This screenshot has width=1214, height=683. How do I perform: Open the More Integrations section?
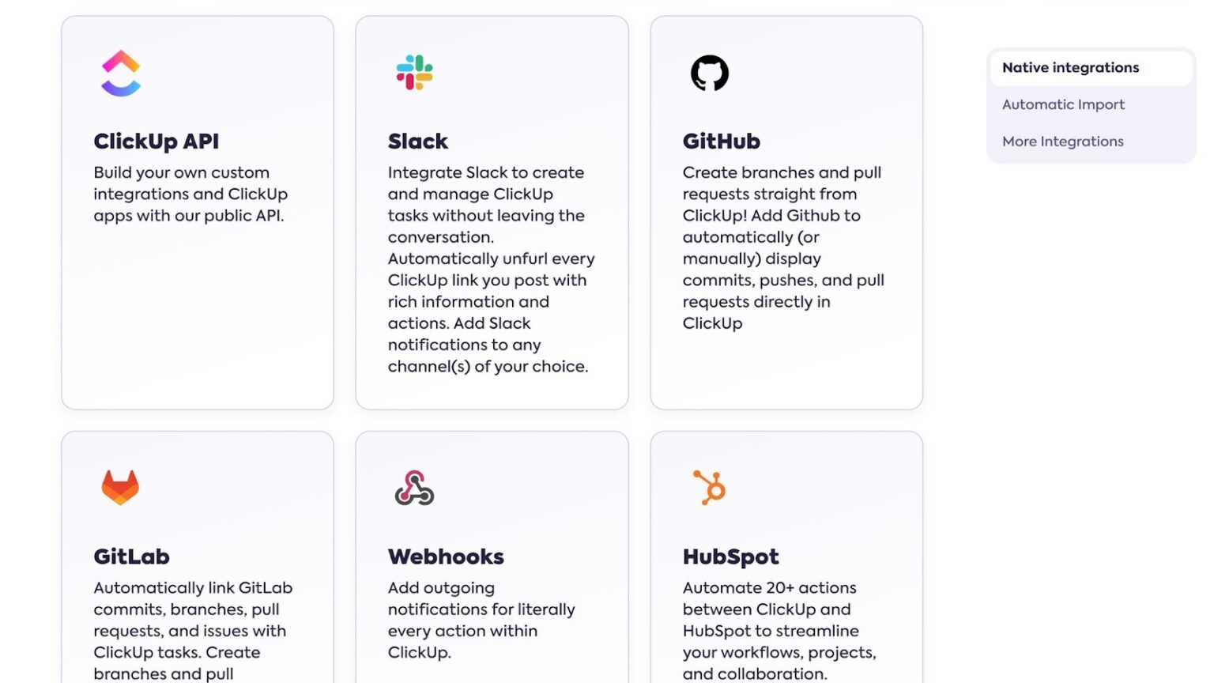pos(1062,141)
